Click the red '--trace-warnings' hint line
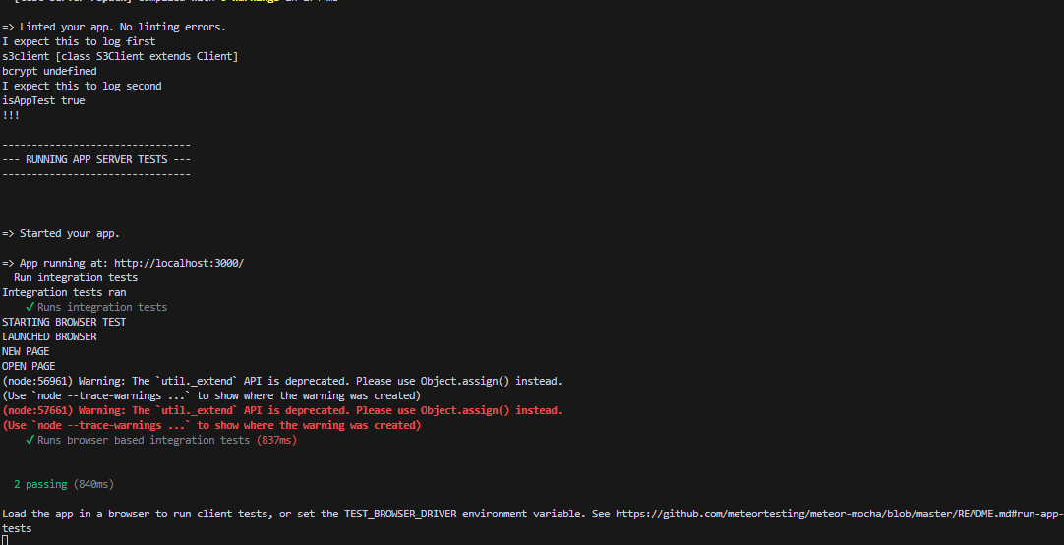This screenshot has width=1064, height=545. [x=211, y=425]
